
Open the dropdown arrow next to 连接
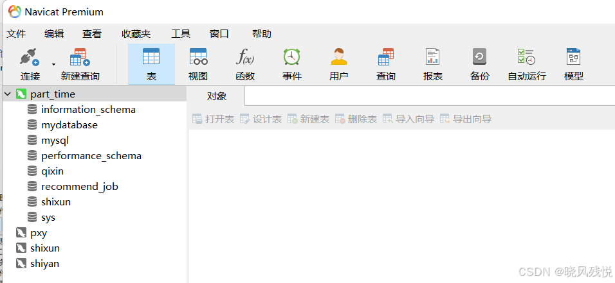[54, 64]
